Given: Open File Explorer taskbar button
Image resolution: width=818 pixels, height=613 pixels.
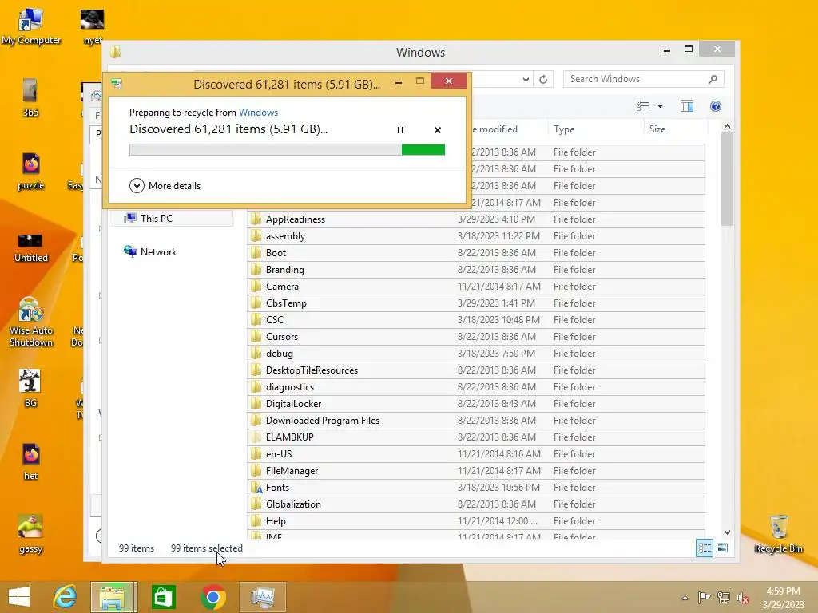Looking at the screenshot, I should [113, 597].
